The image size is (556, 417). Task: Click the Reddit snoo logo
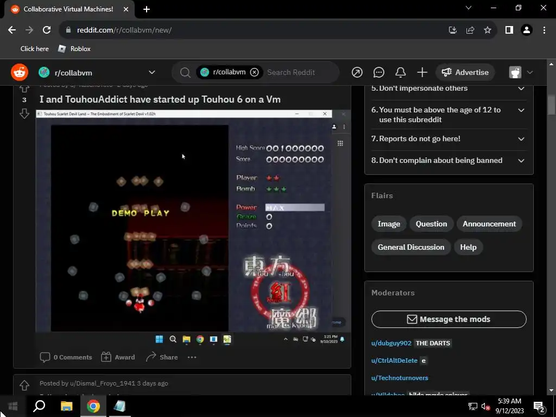pyautogui.click(x=20, y=72)
